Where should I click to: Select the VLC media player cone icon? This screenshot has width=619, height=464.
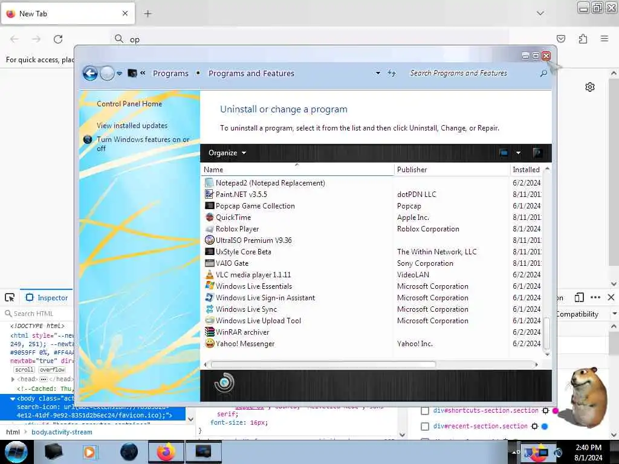209,274
